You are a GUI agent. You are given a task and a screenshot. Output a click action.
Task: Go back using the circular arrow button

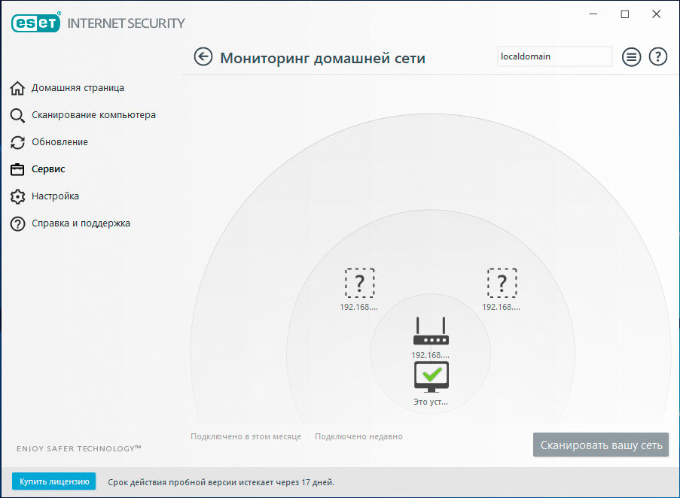tap(203, 56)
